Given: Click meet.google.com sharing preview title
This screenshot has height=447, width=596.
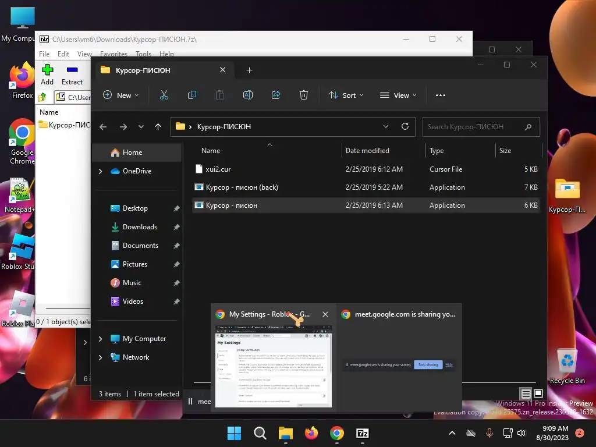Looking at the screenshot, I should coord(405,314).
